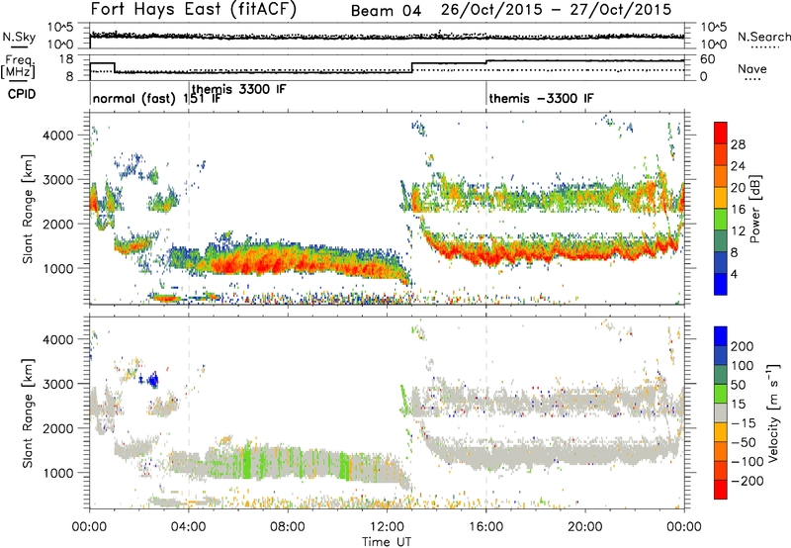Click the '16:00' time axis tick label
Screen dimensions: 791x548
(x=486, y=527)
